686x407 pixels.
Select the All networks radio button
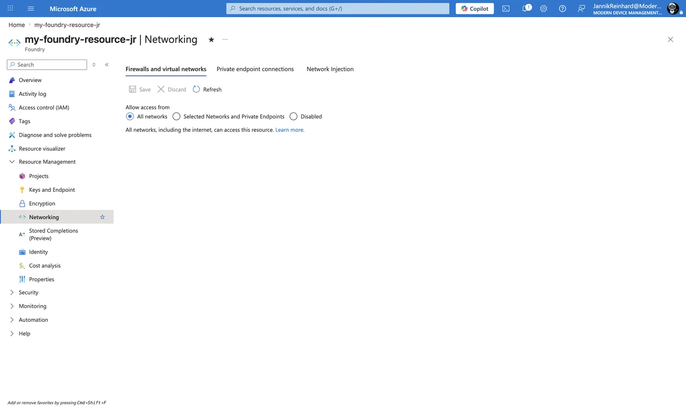[130, 116]
